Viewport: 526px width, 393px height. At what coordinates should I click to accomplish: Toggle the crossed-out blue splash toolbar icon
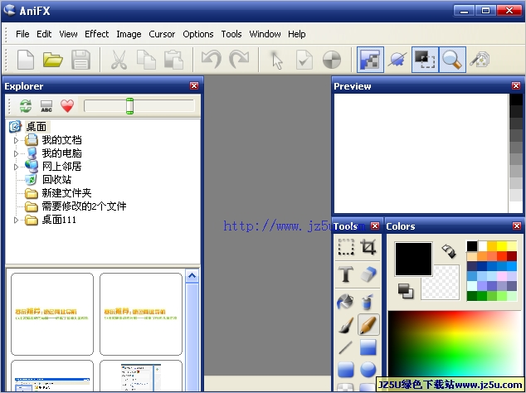(397, 60)
